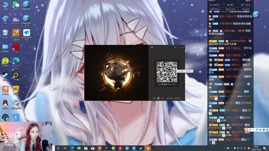Open the Network desktop icon
Image resolution: width=269 pixels, height=151 pixels.
(5, 20)
